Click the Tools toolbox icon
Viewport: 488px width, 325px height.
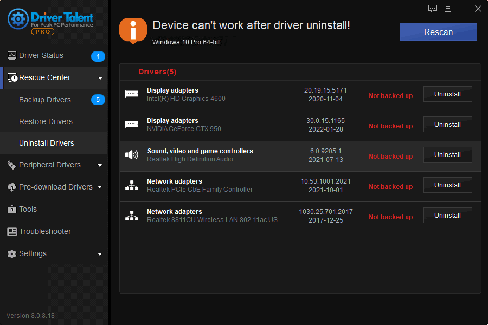pyautogui.click(x=11, y=210)
